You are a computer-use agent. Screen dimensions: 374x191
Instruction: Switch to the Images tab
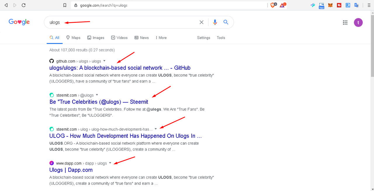click(96, 38)
